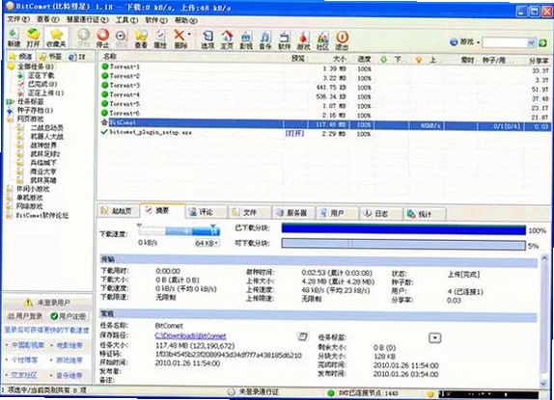Open 选项 options from the toolbar
This screenshot has height=400, width=554.
pyautogui.click(x=208, y=40)
